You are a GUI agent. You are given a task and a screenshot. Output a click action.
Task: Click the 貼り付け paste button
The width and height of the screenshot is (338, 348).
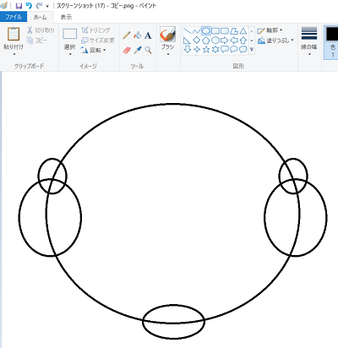coord(14,41)
